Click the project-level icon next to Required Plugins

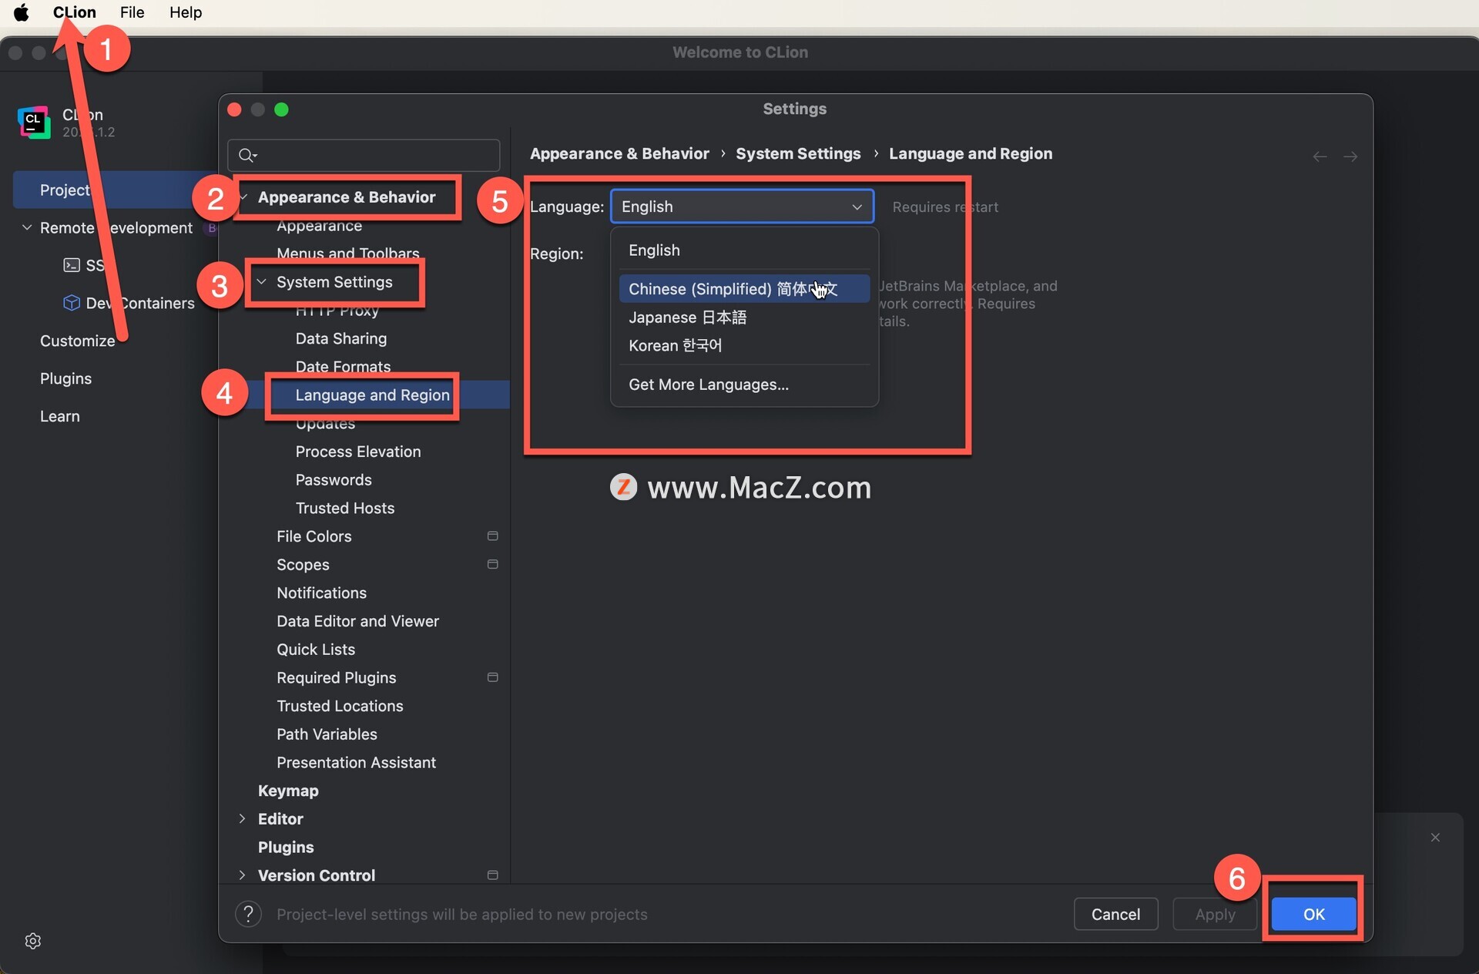tap(493, 677)
